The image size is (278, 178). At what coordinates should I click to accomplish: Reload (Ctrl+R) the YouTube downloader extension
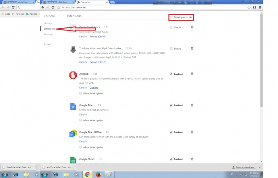click(98, 62)
